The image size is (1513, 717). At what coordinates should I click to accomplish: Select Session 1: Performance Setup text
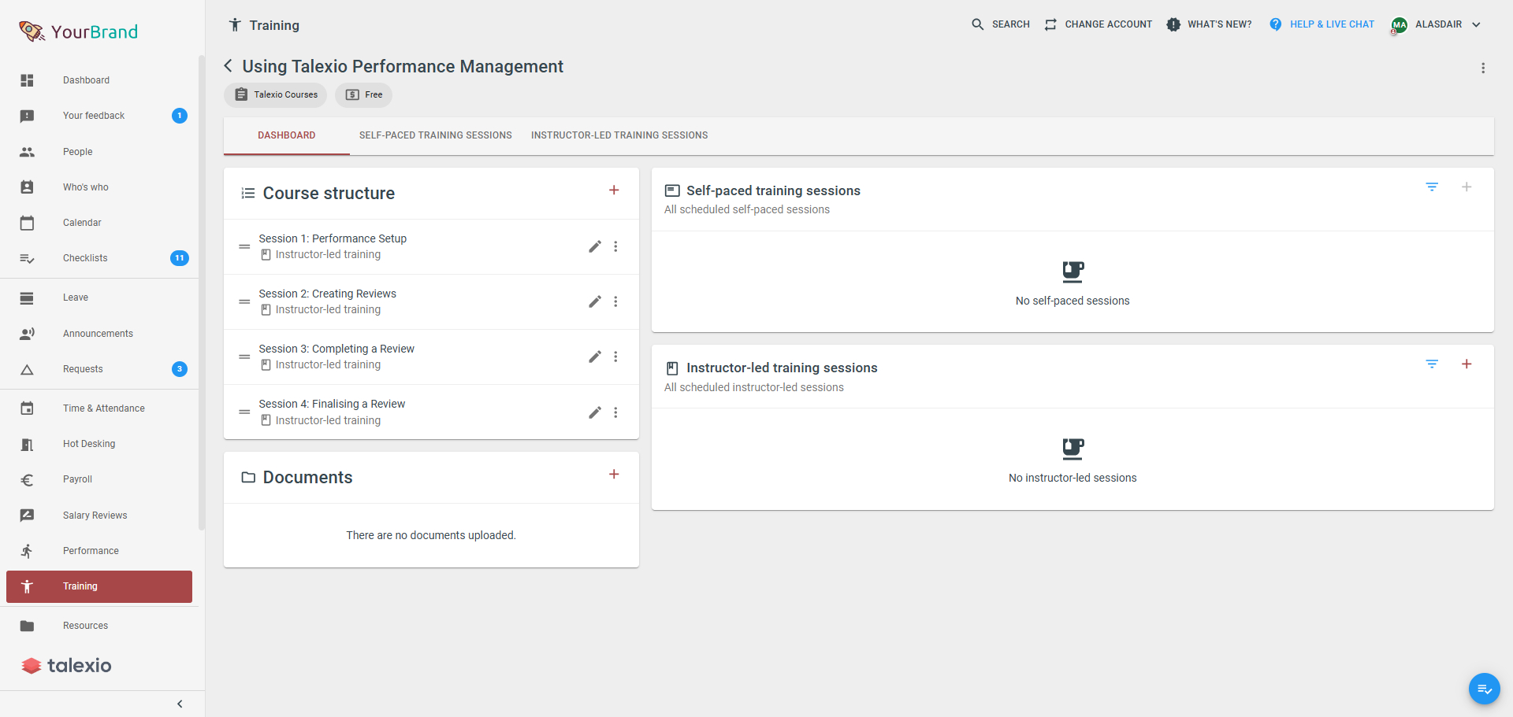(333, 238)
